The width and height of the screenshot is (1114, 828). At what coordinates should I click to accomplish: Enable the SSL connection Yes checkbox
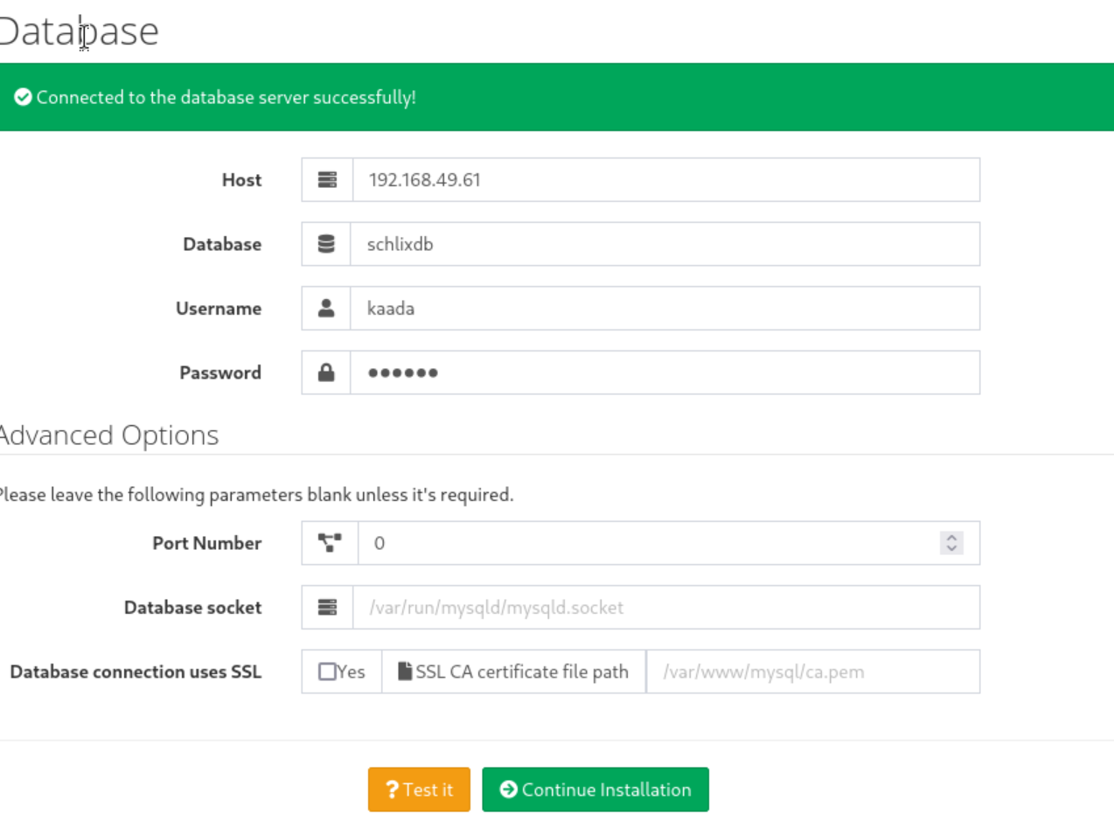click(327, 671)
